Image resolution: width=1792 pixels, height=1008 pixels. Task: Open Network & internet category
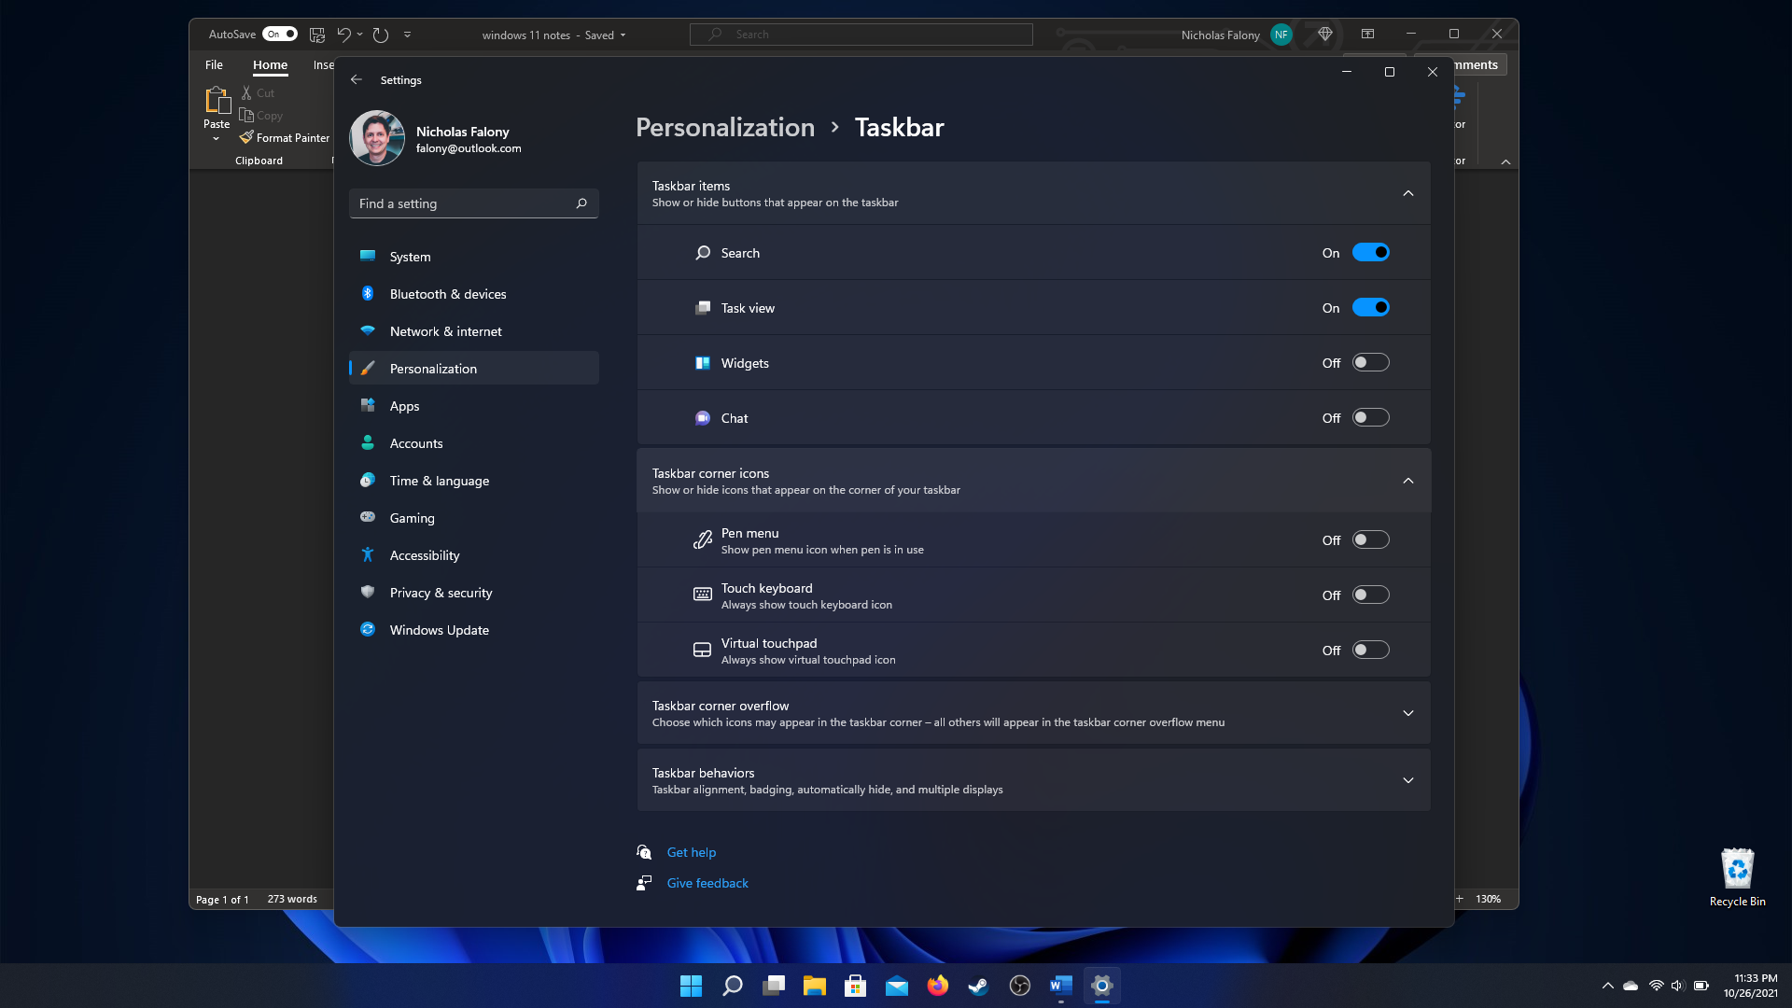tap(474, 331)
